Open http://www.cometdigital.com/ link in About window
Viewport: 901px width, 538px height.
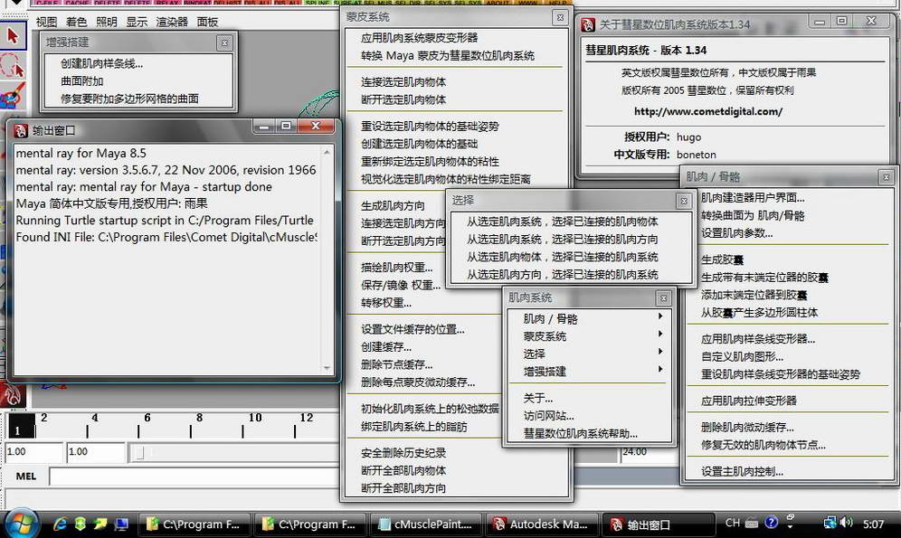(x=708, y=111)
